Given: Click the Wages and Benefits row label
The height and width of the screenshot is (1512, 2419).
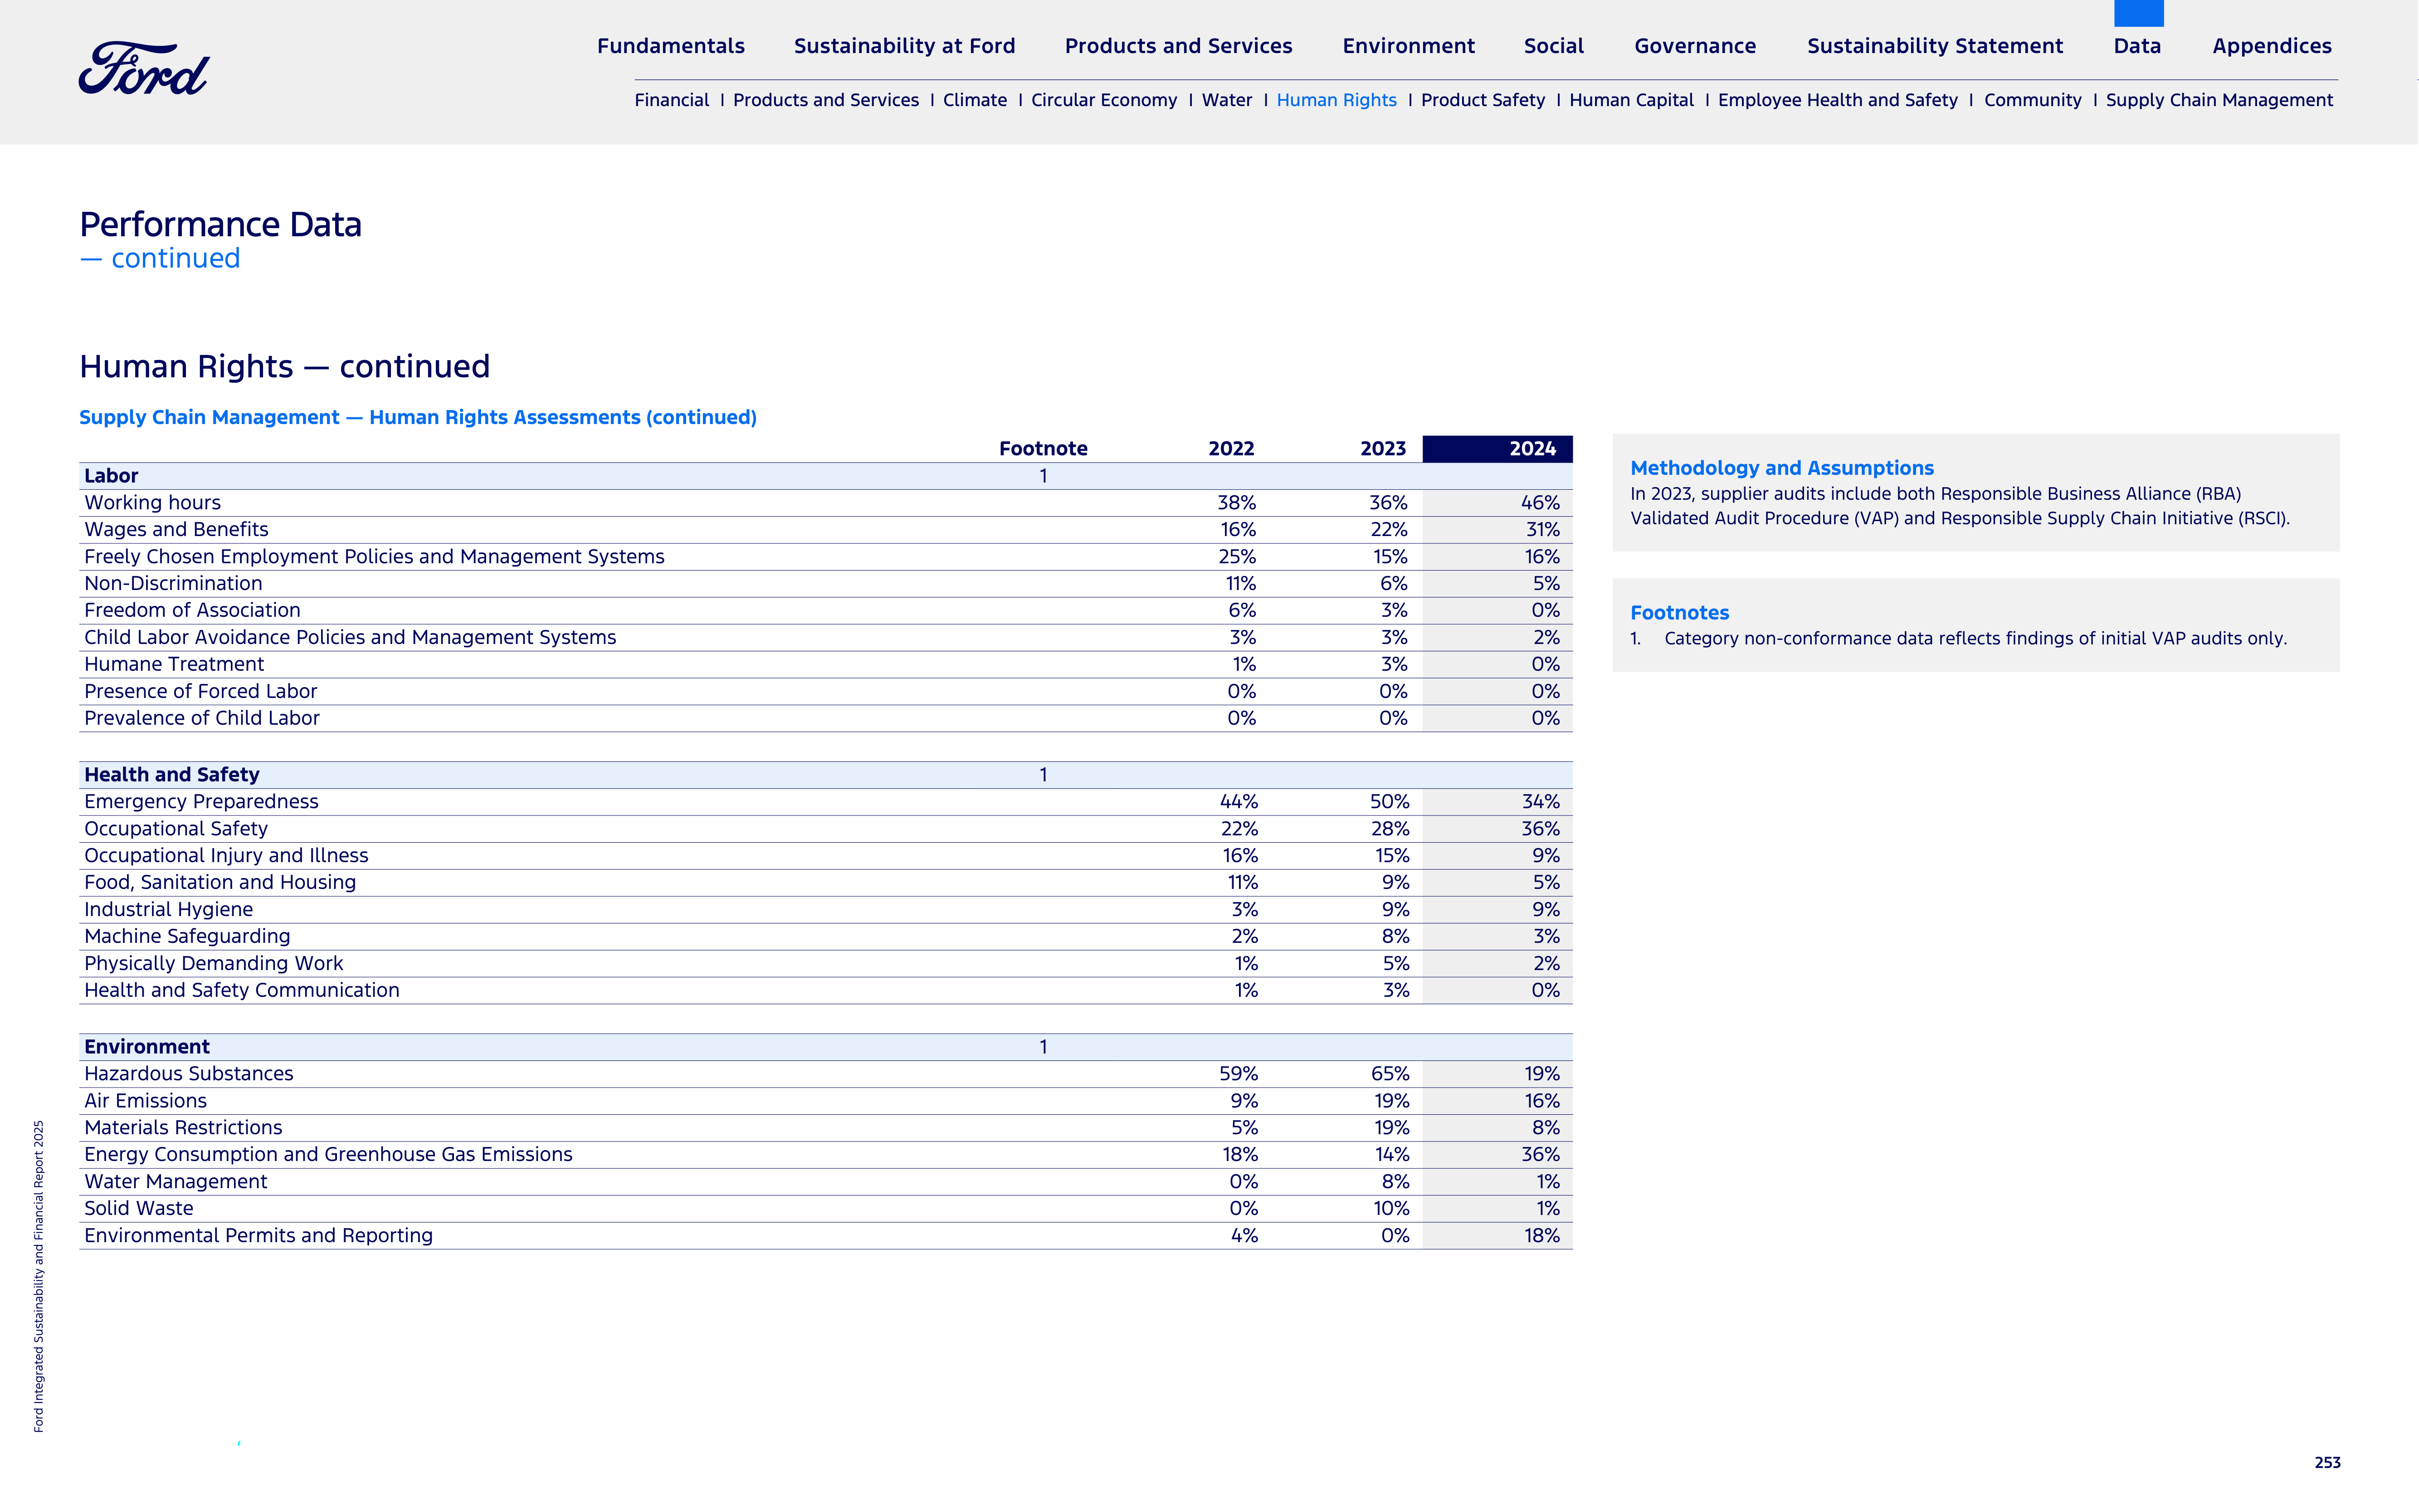Looking at the screenshot, I should (x=176, y=530).
